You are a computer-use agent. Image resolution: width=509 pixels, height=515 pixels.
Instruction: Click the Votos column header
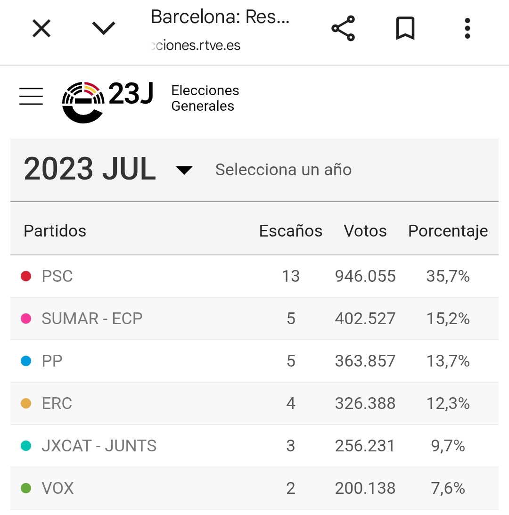[365, 231]
